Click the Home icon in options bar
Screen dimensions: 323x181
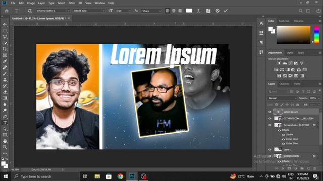[x=7, y=11]
